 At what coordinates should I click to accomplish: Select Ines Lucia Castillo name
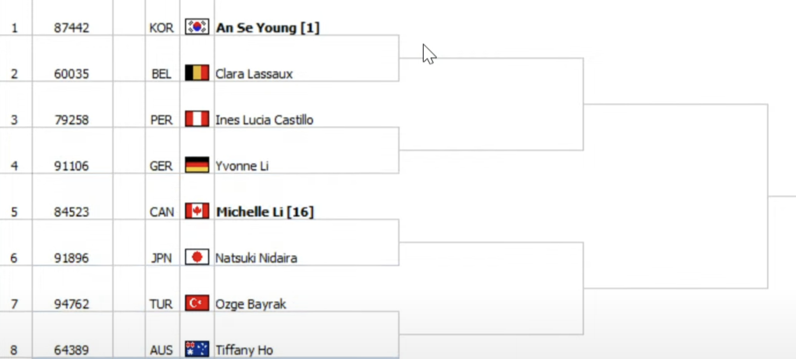(264, 120)
